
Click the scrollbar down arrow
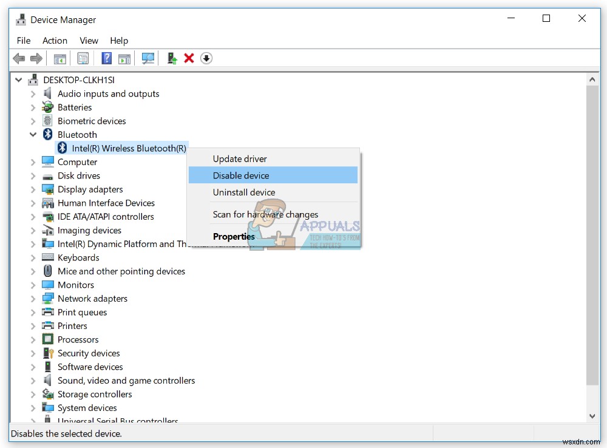coord(592,415)
